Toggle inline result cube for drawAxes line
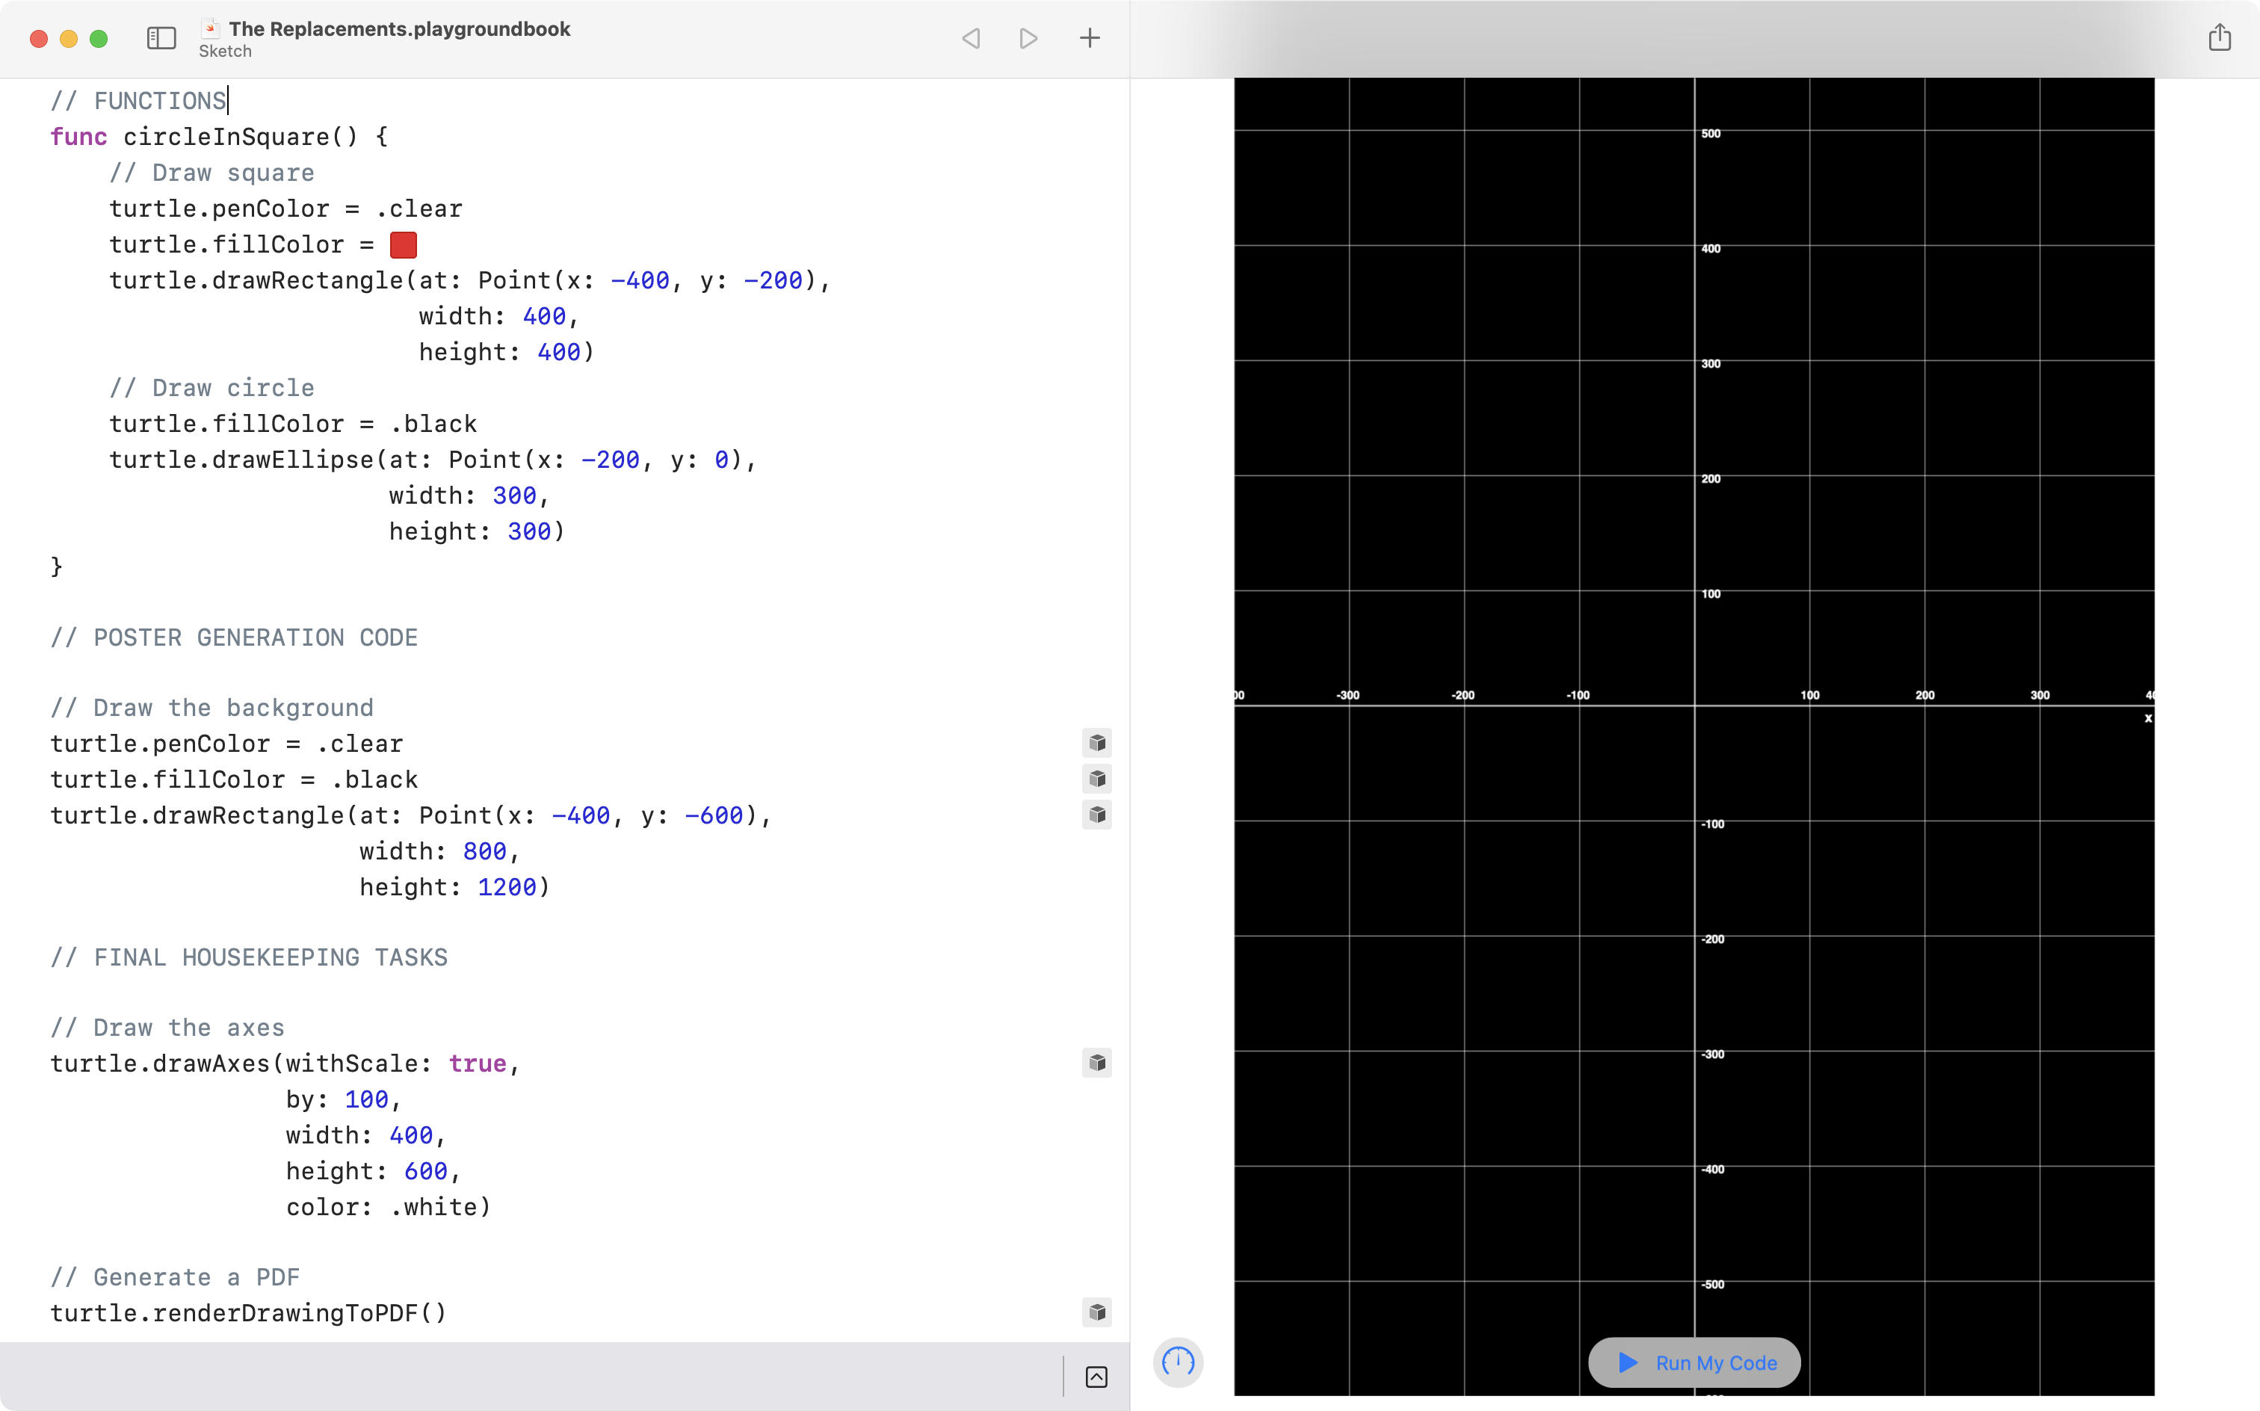Screen dimensions: 2260x1411 (1097, 1063)
